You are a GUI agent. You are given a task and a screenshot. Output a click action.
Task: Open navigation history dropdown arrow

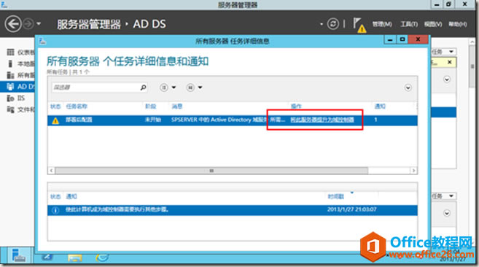click(39, 23)
